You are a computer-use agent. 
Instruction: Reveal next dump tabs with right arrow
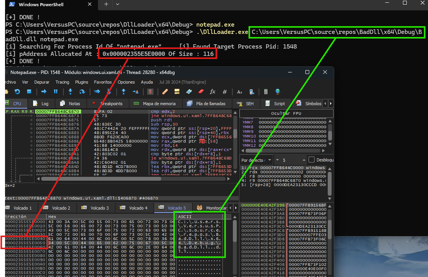click(236, 208)
